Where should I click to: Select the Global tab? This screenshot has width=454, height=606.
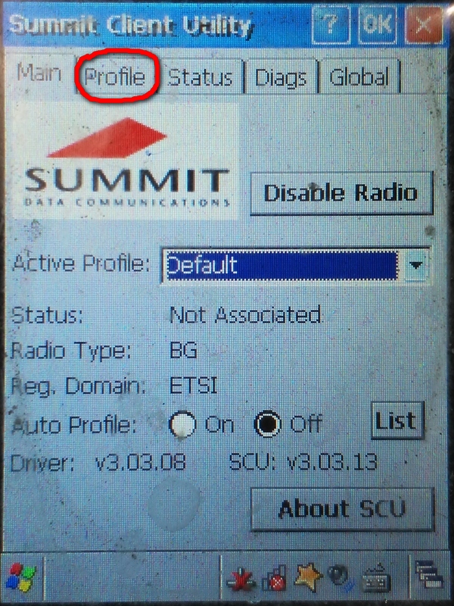click(x=359, y=77)
